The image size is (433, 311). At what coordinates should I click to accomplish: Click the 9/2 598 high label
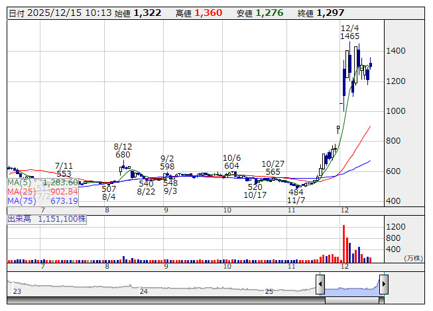(167, 162)
